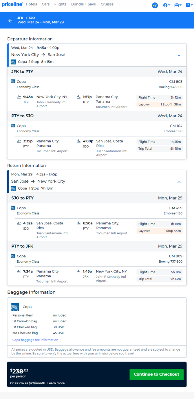
Task: Click the Copa logo on the departure summary
Action: click(14, 62)
